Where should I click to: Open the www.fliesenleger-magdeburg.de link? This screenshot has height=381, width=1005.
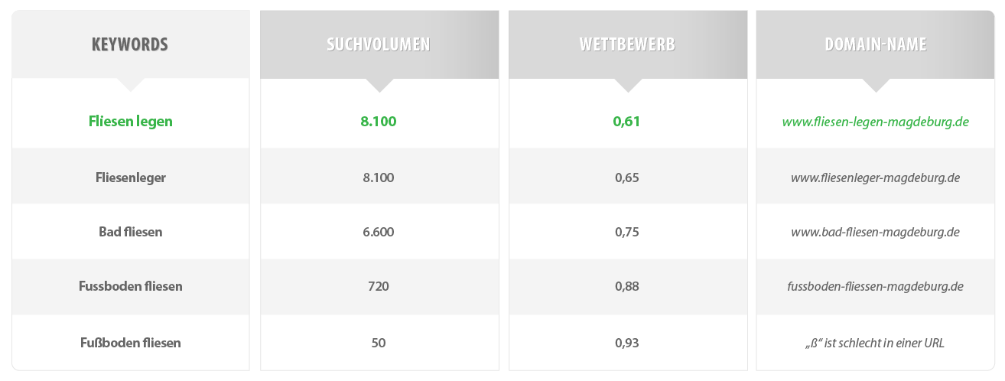(875, 177)
